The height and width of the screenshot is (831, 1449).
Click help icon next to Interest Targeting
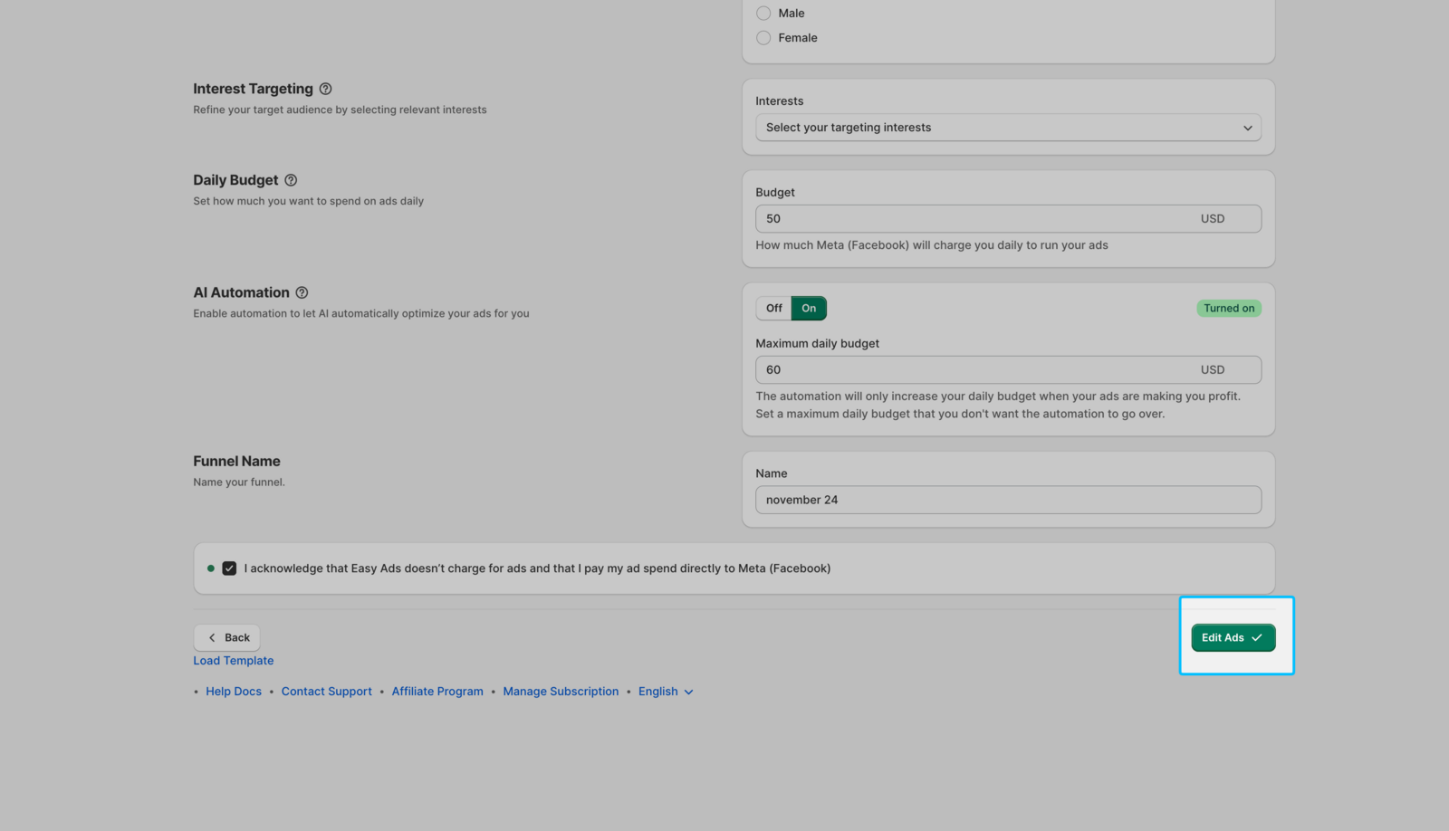tap(325, 89)
